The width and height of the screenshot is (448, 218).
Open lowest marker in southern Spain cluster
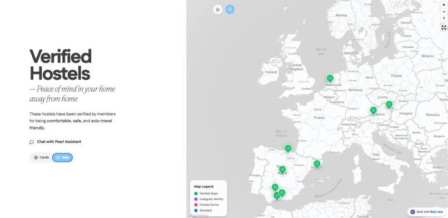click(x=277, y=196)
